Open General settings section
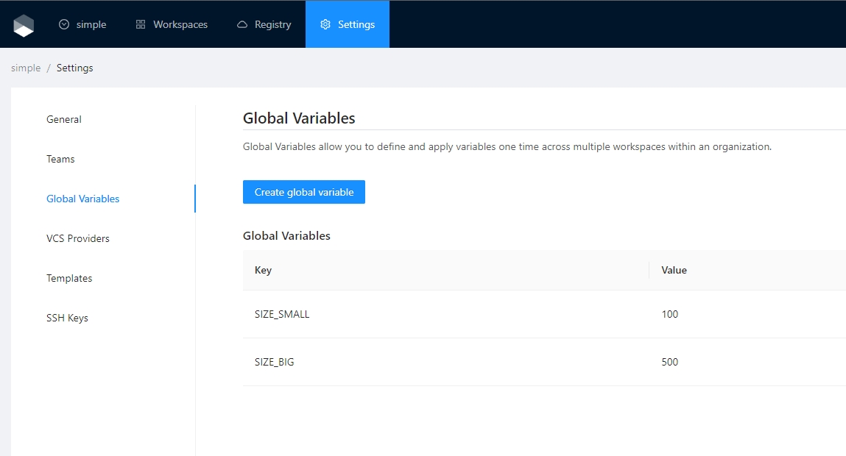The height and width of the screenshot is (456, 846). [x=64, y=119]
